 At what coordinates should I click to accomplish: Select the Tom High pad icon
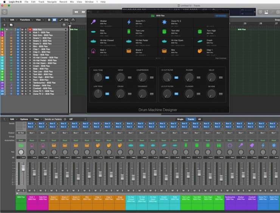[x=200, y=32]
